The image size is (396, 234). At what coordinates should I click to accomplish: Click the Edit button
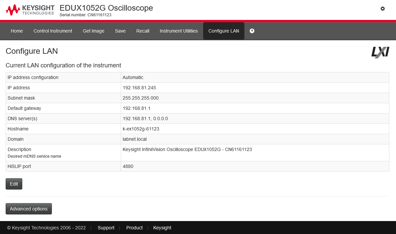coord(14,184)
